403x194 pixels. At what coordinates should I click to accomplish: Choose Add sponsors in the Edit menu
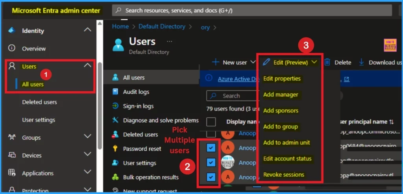point(281,111)
